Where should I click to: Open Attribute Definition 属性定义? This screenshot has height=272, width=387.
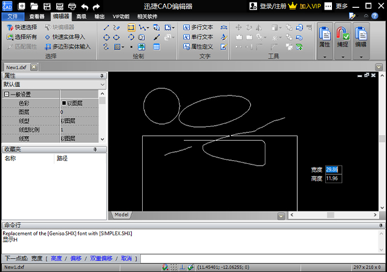pos(198,47)
